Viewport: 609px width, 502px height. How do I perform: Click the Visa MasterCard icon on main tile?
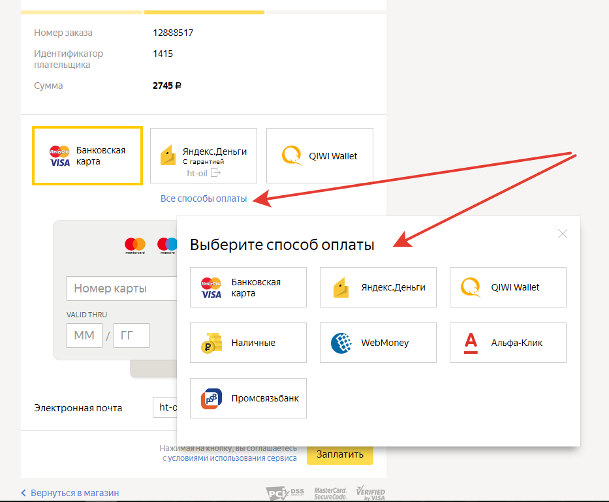59,156
